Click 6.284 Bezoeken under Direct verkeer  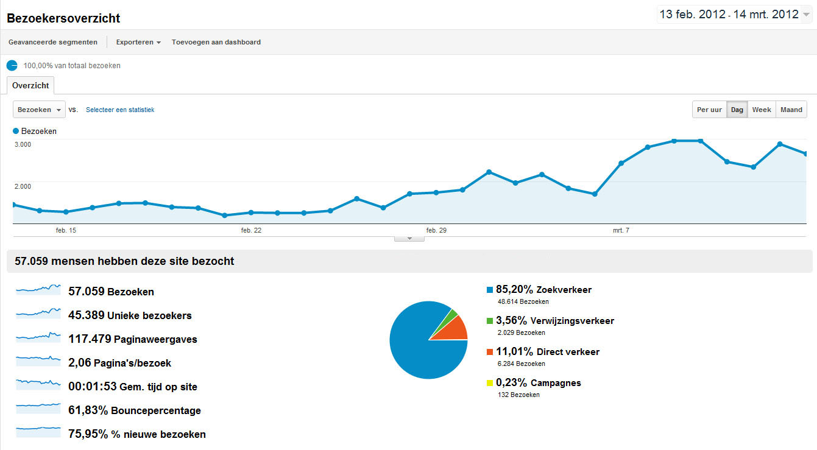point(522,364)
